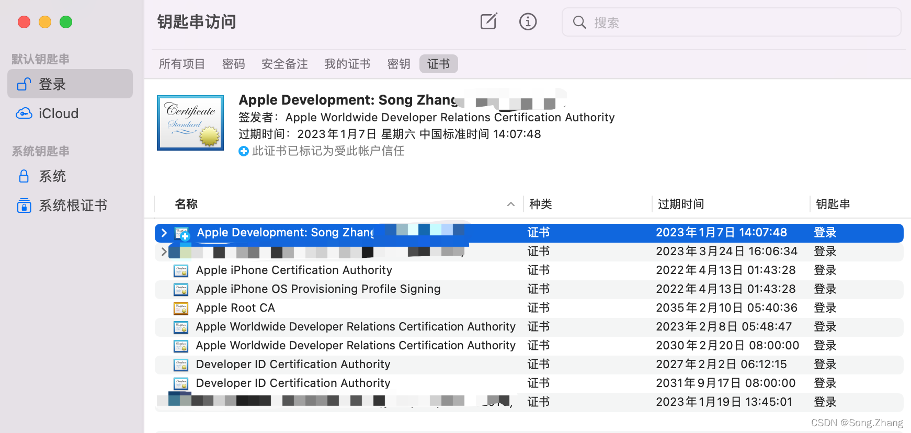Click Developer ID Authority icon expiring 2031
Screen dimensions: 911x433
tap(181, 383)
